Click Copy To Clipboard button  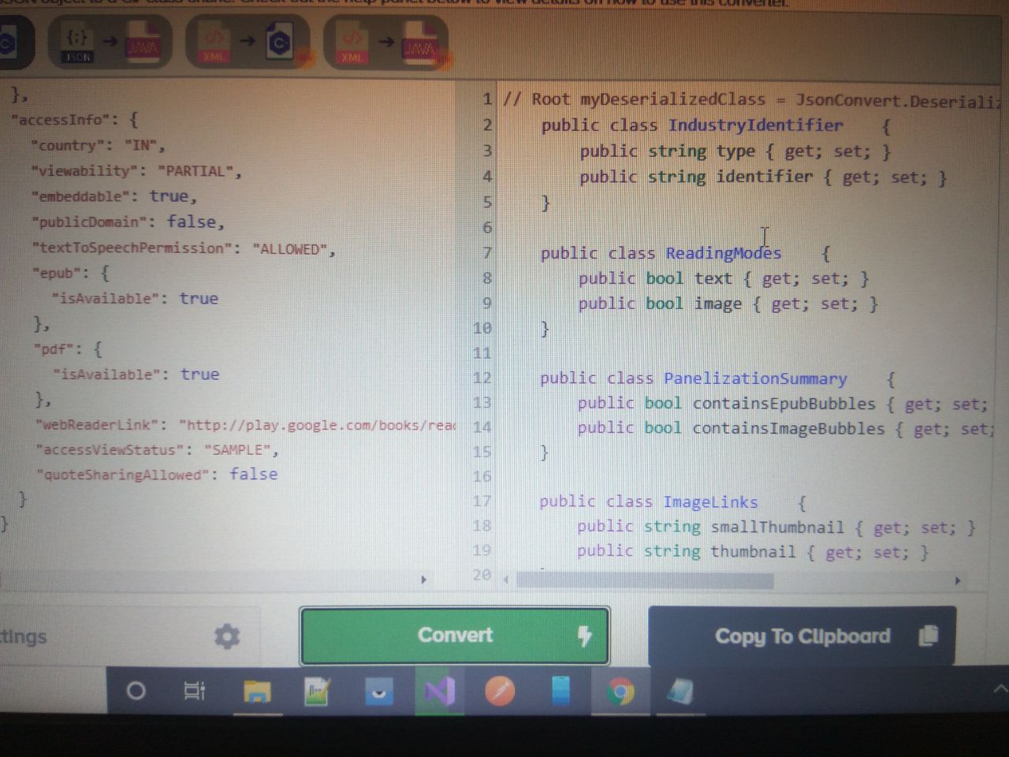[802, 636]
